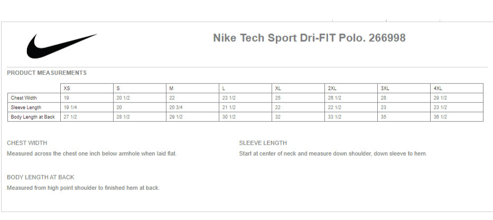Screen dimensions: 493x220
Task: Select the M size column header
Action: click(171, 88)
